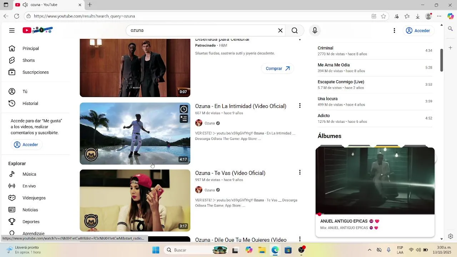The height and width of the screenshot is (257, 457).
Task: Launch Copilot from browser toolbar
Action: tap(451, 16)
